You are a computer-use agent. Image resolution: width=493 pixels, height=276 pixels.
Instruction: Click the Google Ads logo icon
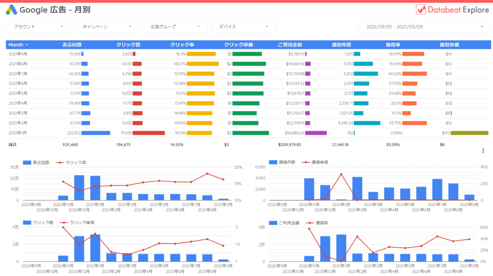(x=12, y=10)
